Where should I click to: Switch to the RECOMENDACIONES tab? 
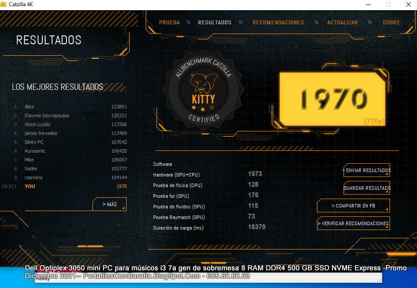pos(278,23)
